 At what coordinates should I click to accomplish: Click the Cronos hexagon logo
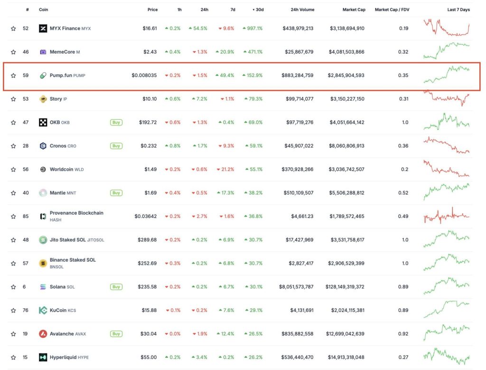click(x=43, y=146)
